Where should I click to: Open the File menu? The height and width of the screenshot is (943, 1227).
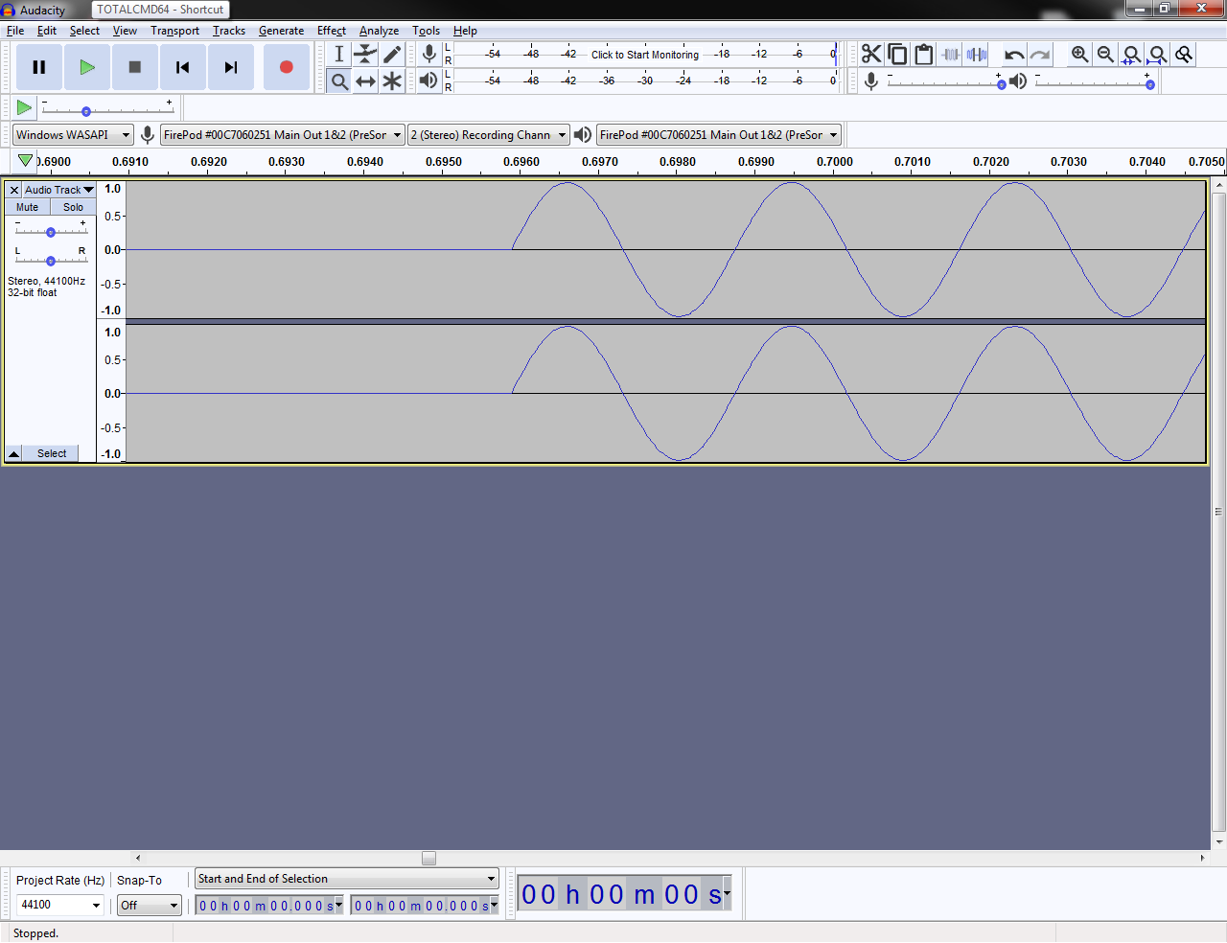click(15, 31)
